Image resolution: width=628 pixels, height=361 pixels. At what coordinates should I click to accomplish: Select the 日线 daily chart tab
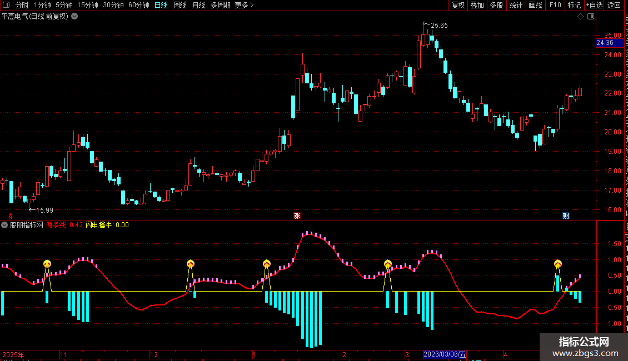161,5
